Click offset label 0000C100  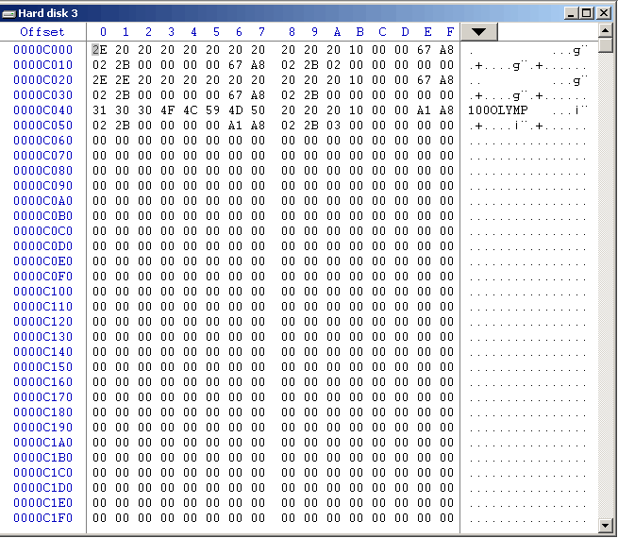(43, 292)
